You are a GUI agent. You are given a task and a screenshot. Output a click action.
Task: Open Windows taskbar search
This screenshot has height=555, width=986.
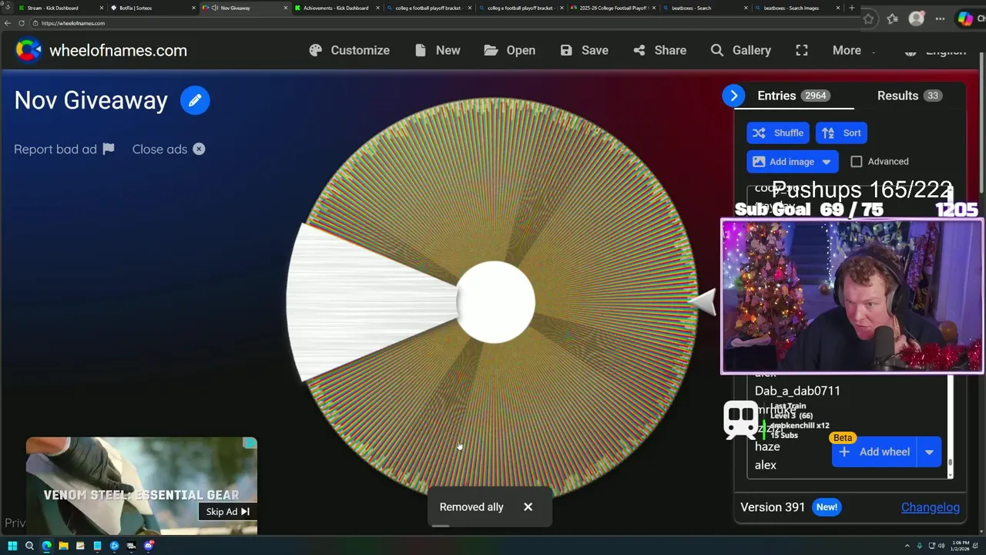click(29, 546)
